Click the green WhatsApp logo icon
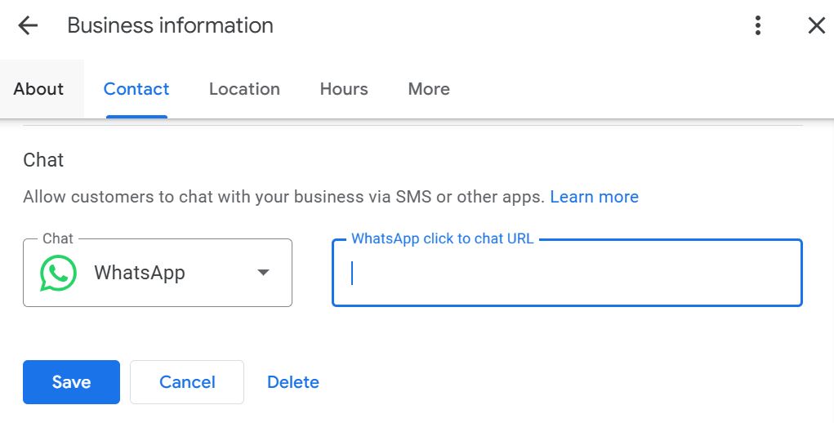Image resolution: width=834 pixels, height=423 pixels. pyautogui.click(x=59, y=273)
